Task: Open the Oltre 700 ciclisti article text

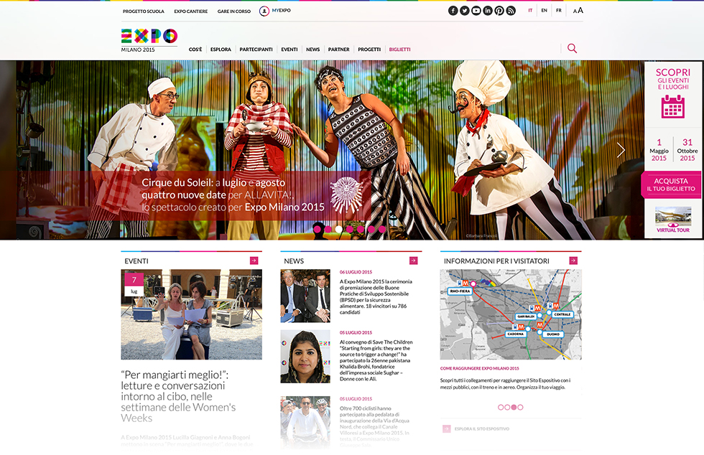Action: pyautogui.click(x=374, y=427)
